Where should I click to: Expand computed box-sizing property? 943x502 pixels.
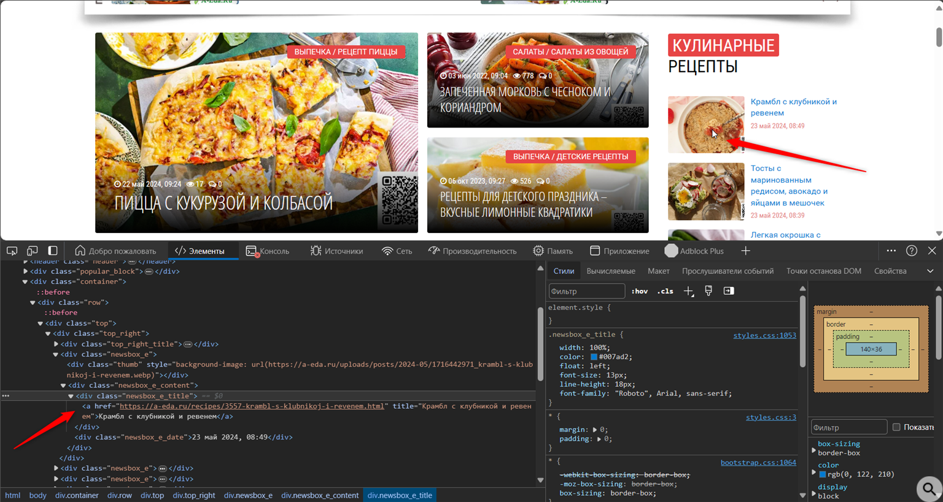(814, 451)
